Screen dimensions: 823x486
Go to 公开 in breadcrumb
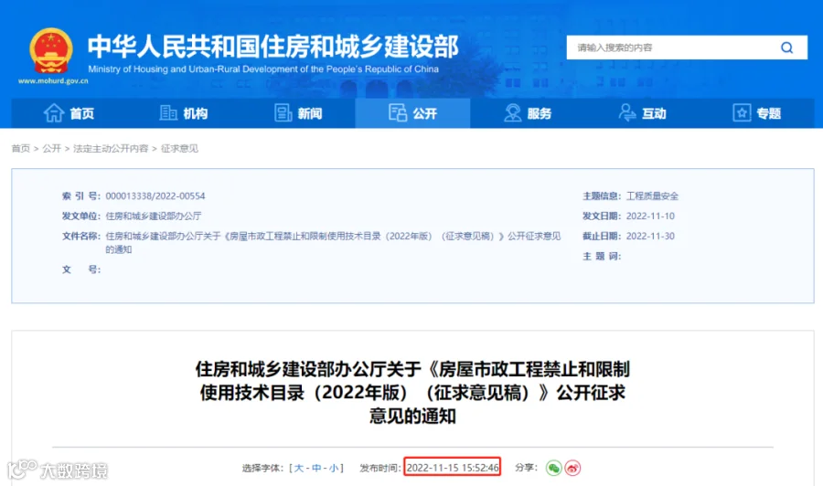coord(52,148)
